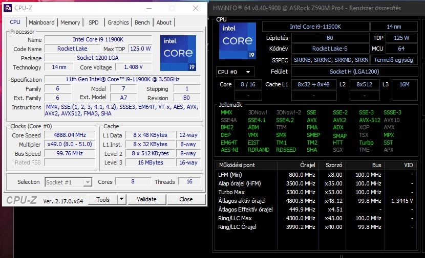Switch to the SPD tab
This screenshot has height=258, width=425.
94,22
